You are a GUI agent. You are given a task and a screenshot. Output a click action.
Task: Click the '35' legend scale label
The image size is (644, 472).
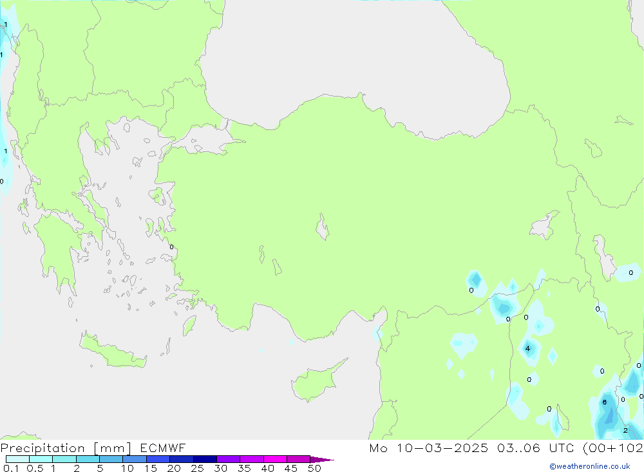[244, 468]
